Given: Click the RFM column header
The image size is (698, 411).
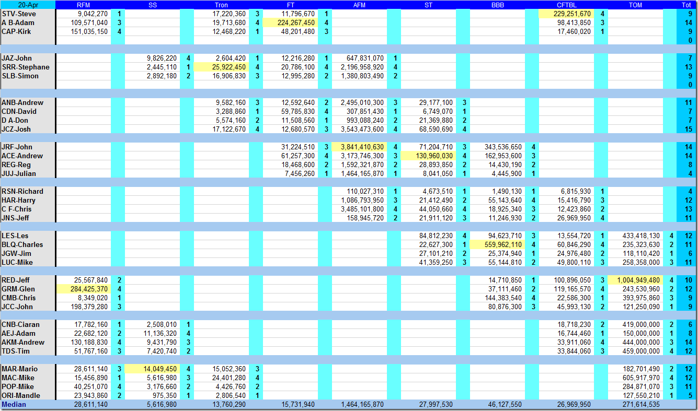Looking at the screenshot, I should [83, 5].
